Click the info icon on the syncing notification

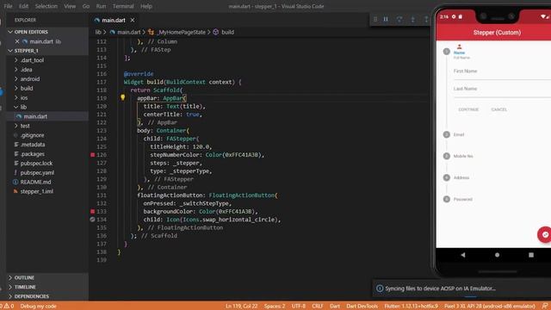380,288
